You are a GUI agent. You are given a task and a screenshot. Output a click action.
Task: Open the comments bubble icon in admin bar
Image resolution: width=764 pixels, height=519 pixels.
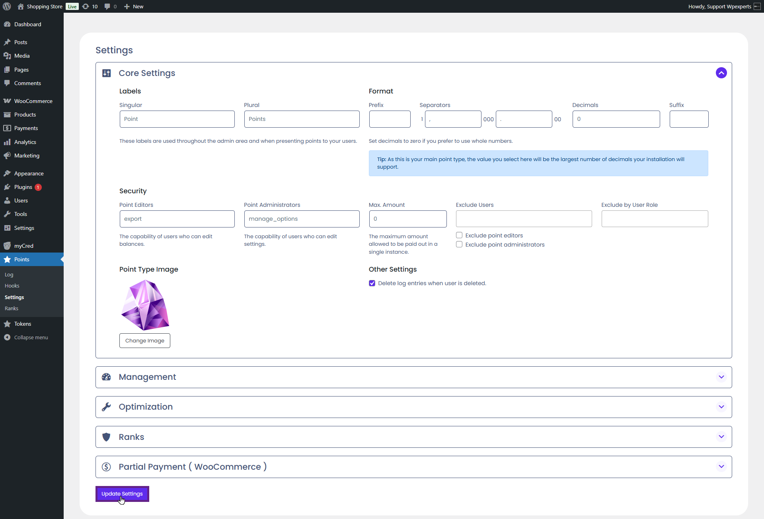point(107,6)
